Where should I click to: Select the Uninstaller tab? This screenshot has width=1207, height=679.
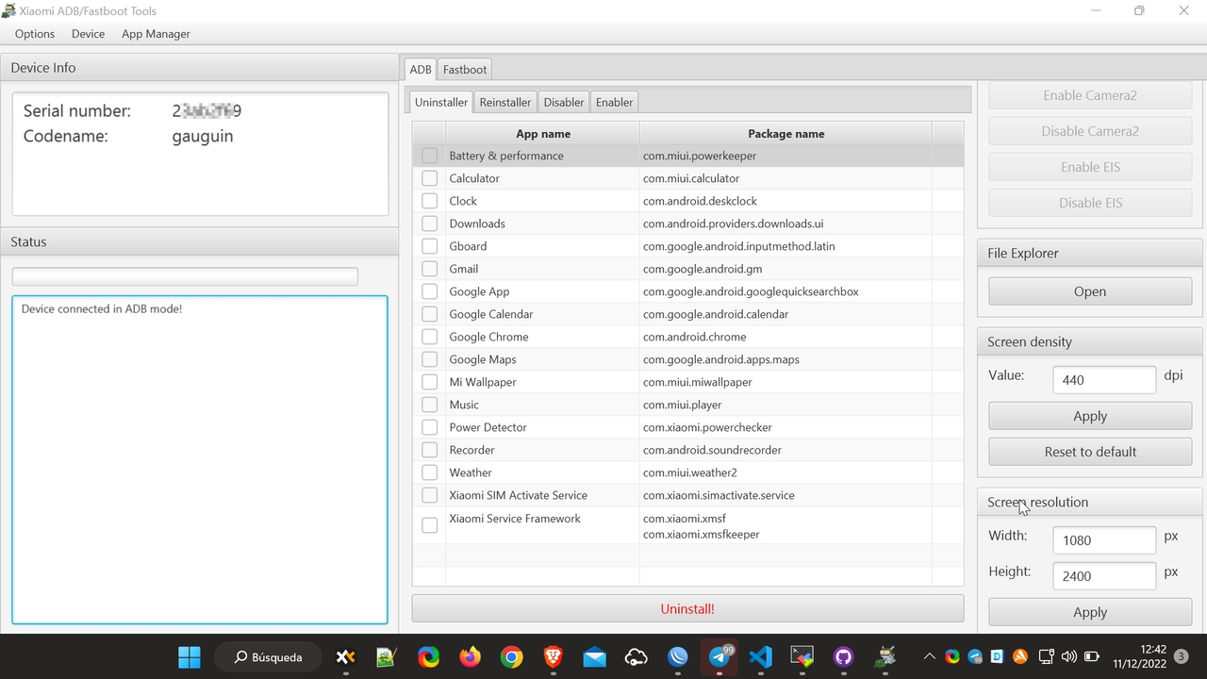tap(441, 102)
